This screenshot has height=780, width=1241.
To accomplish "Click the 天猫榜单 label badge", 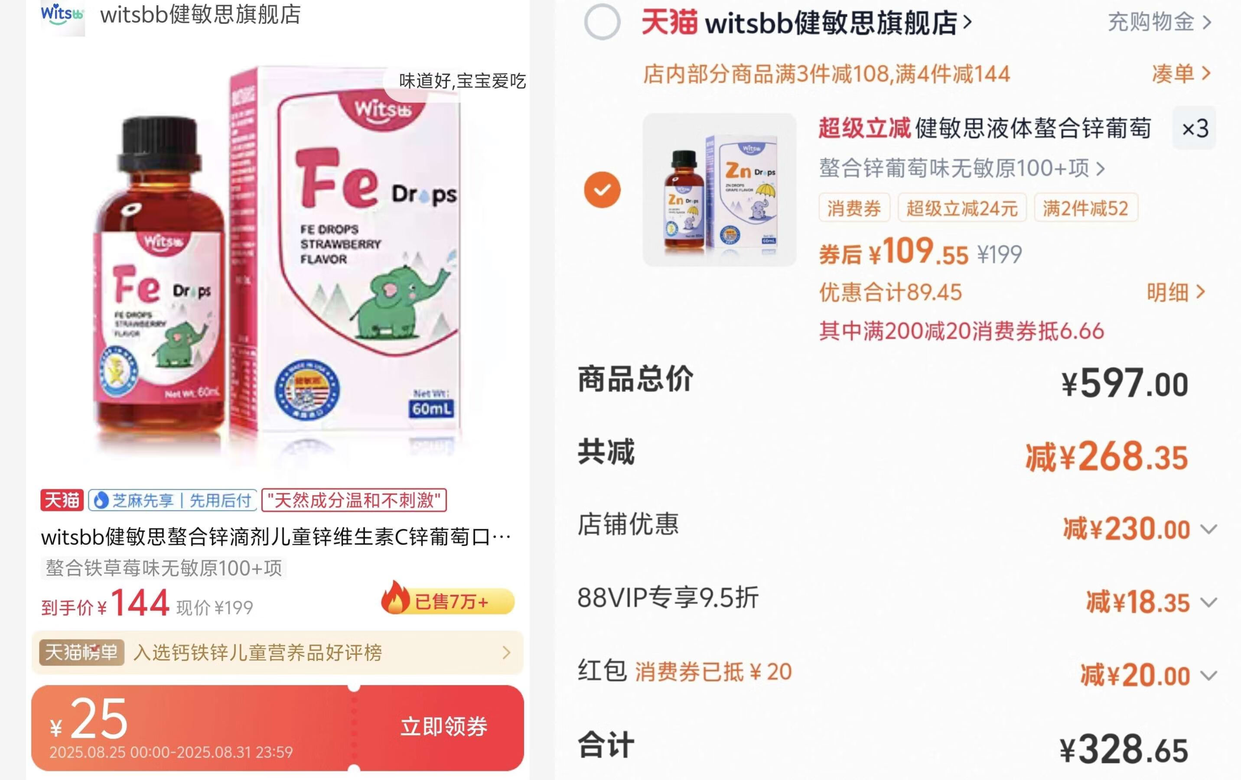I will coord(81,652).
